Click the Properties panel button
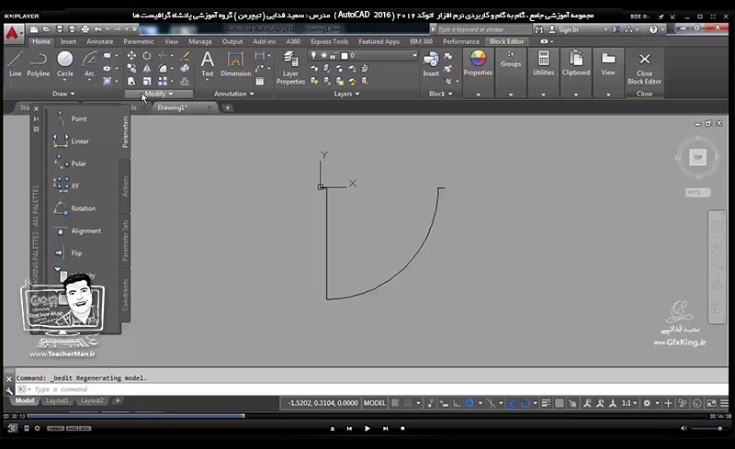The image size is (735, 449). (478, 63)
